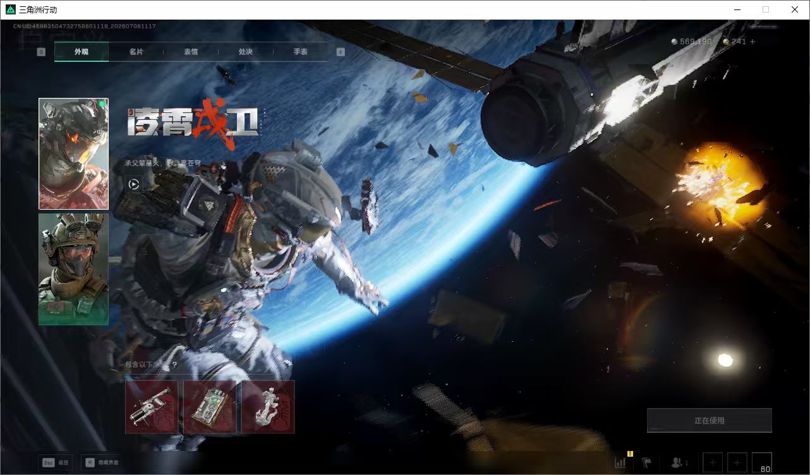Click the gold currency coin icon
Viewport: 810px width, 475px height.
point(726,42)
